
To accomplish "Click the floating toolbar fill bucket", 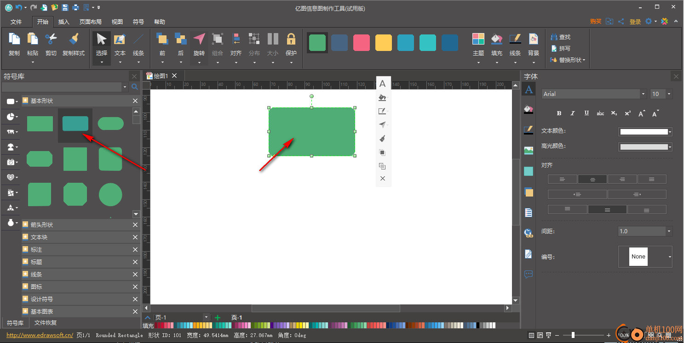I will [382, 97].
